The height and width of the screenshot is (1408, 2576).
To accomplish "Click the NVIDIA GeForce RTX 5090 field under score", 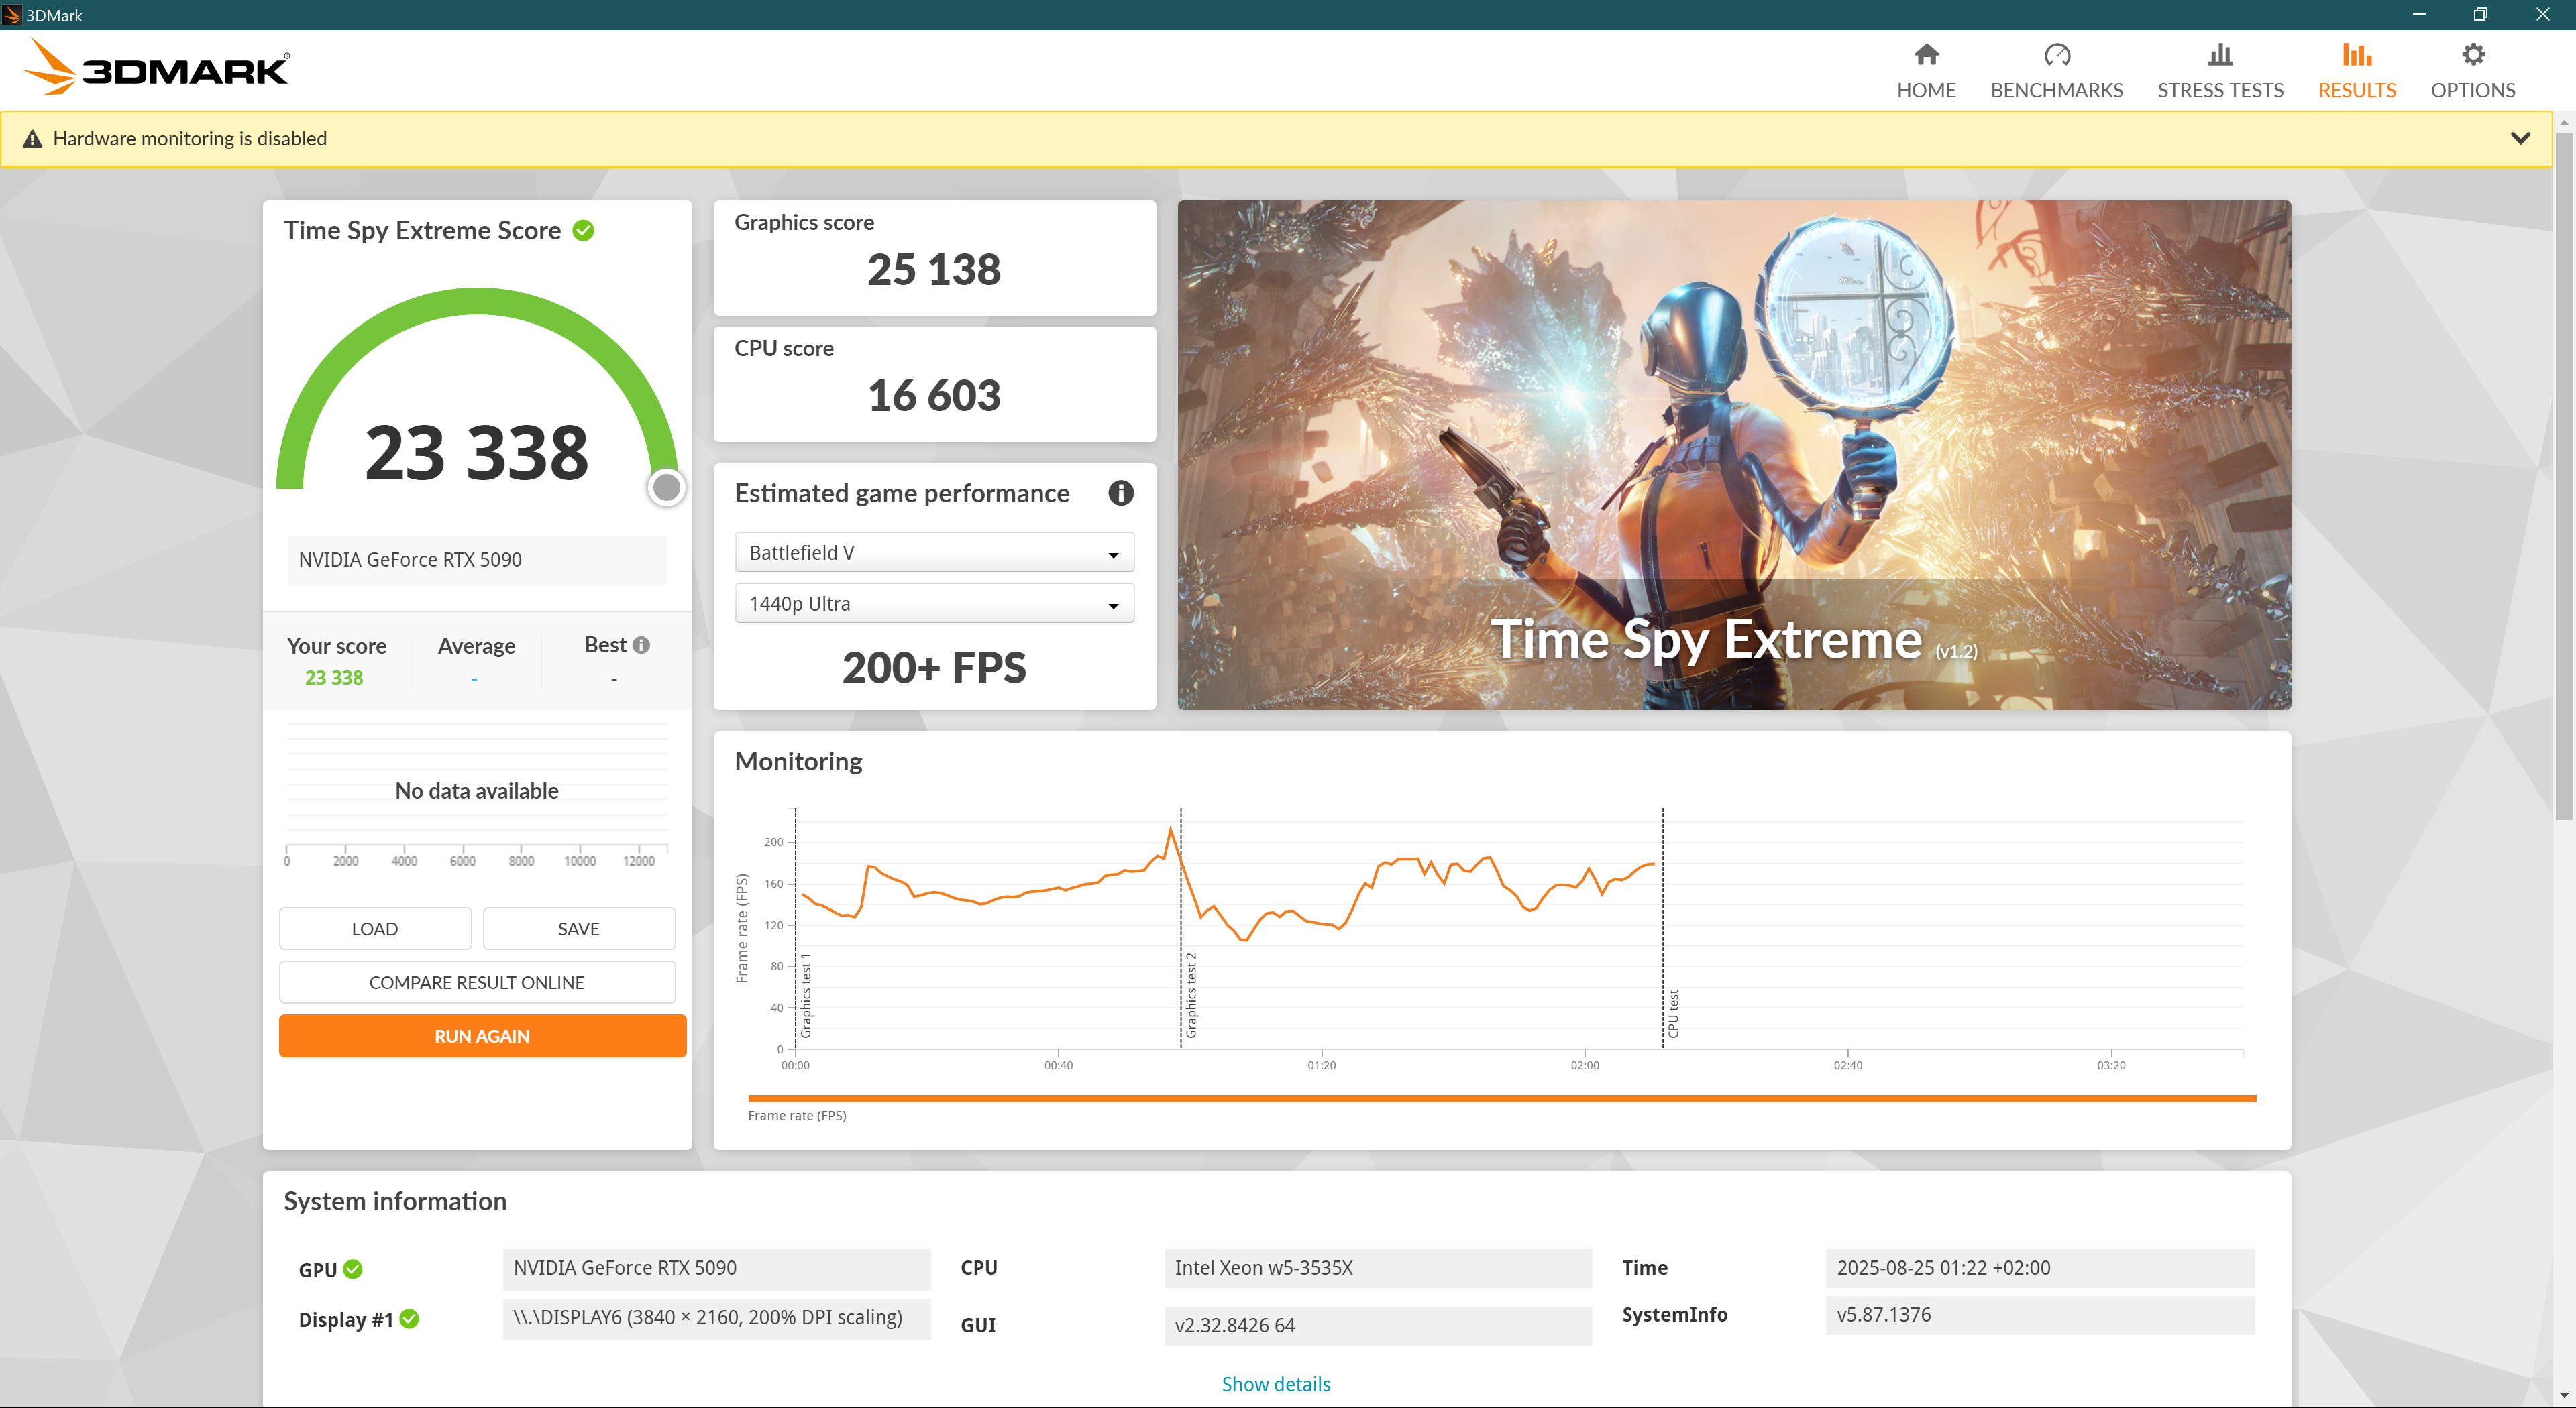I will pyautogui.click(x=477, y=560).
